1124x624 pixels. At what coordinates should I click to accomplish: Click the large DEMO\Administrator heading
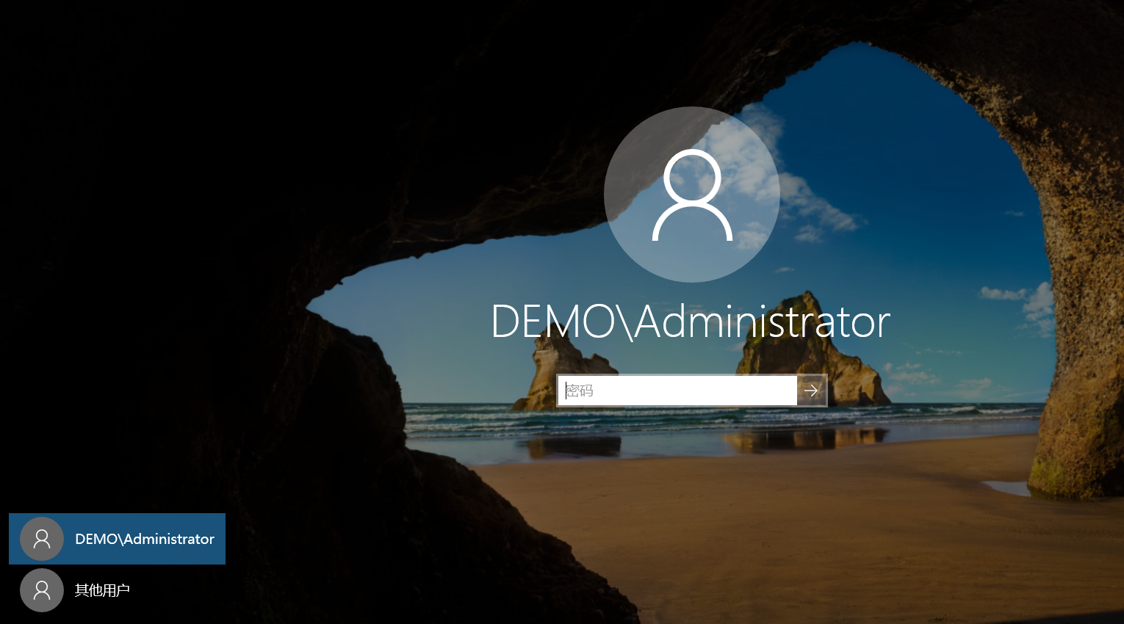tap(691, 322)
